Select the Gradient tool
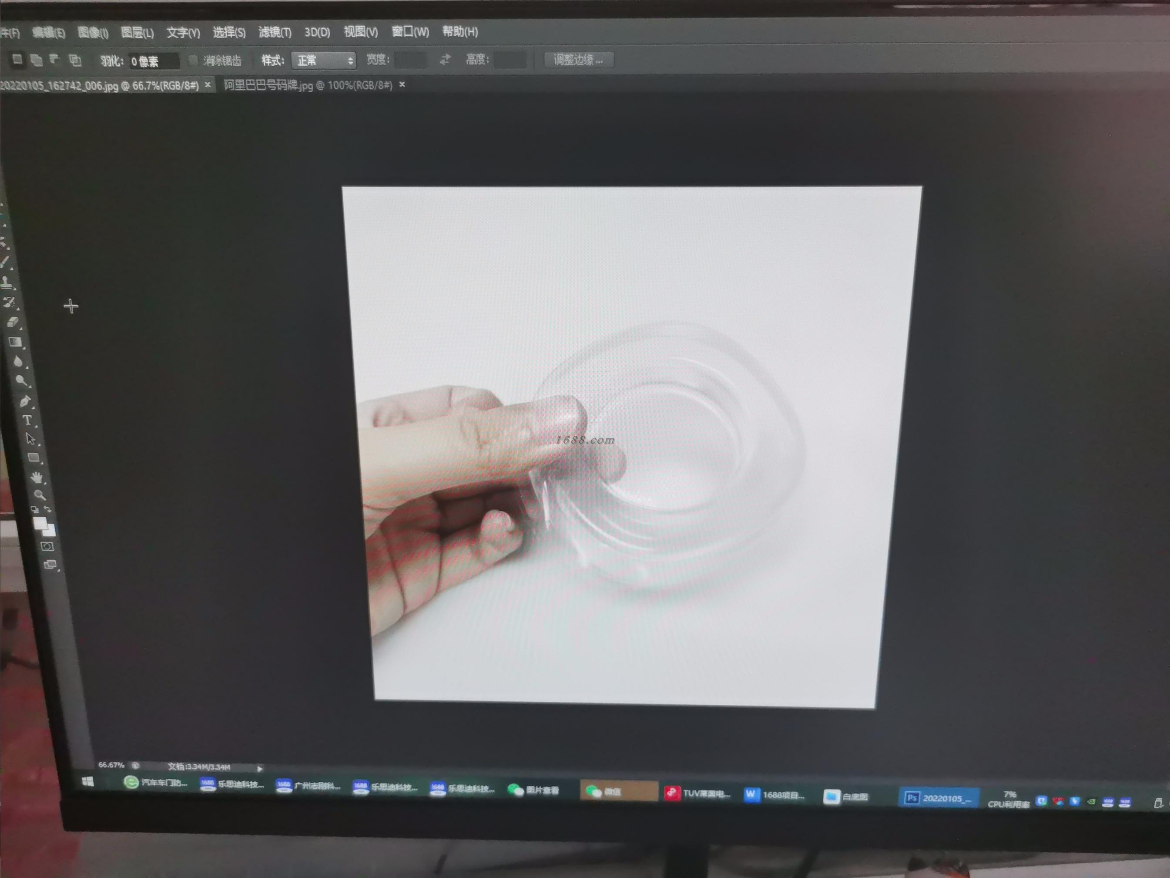The image size is (1170, 878). tap(15, 342)
